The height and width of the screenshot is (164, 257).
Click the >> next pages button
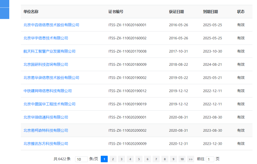coord(191,159)
